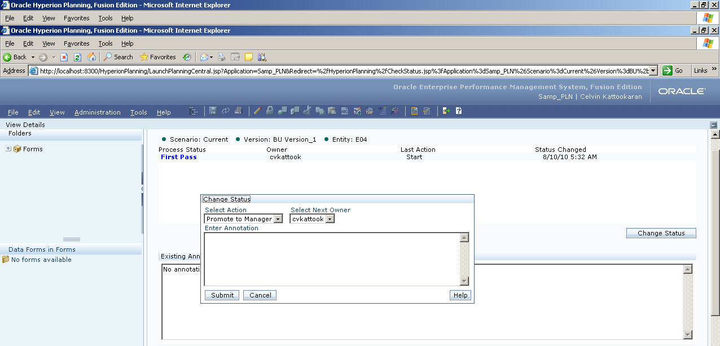The height and width of the screenshot is (346, 720).
Task: Click the Submit button in Change Status
Action: pos(222,295)
